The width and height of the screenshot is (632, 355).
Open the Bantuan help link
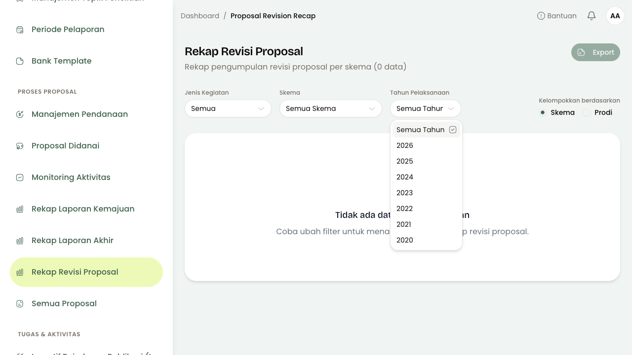pos(557,16)
